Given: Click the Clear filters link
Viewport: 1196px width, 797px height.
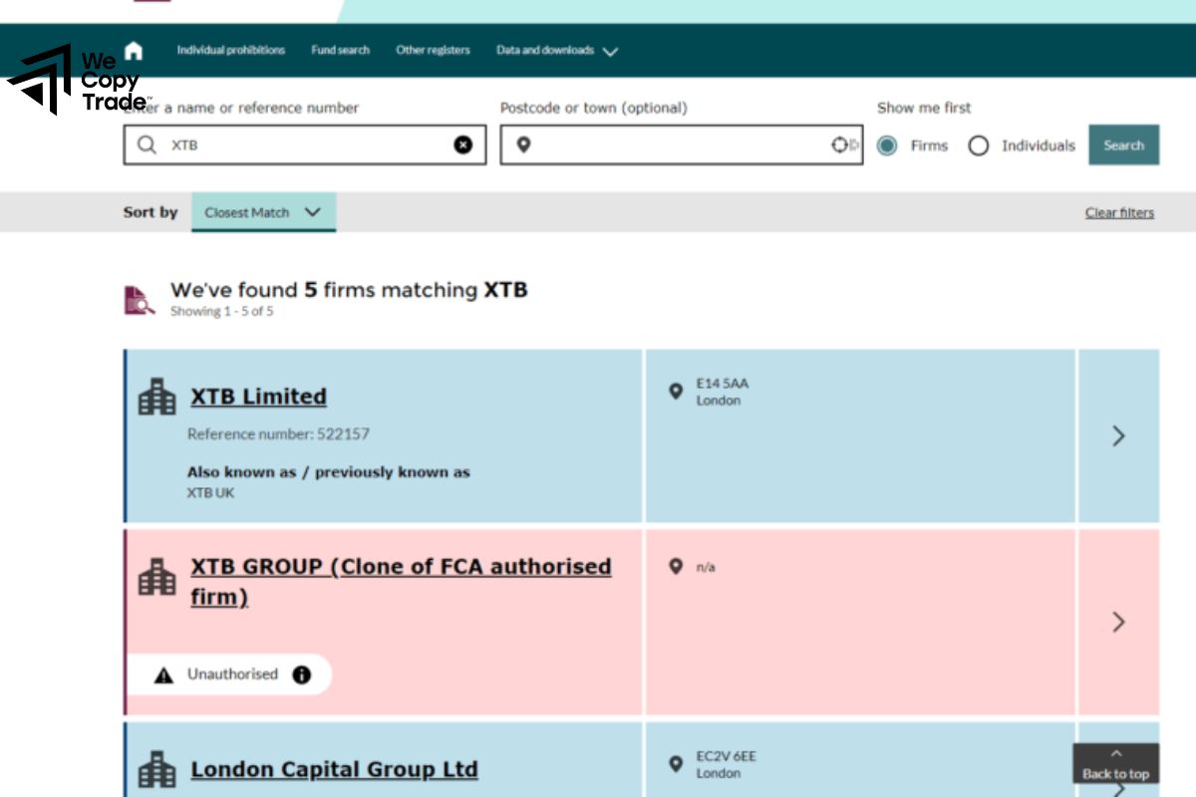Looking at the screenshot, I should point(1119,212).
